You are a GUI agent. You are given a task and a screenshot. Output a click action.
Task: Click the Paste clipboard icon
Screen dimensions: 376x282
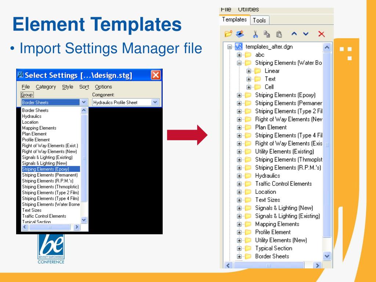coord(279,34)
